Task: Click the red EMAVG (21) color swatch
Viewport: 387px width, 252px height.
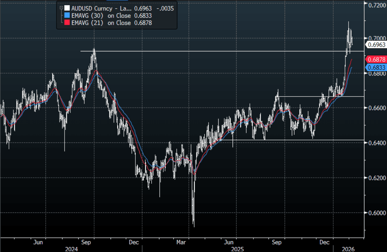Action: [x=67, y=23]
